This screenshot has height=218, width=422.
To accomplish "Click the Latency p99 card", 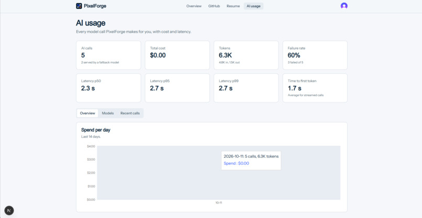I will [246, 88].
